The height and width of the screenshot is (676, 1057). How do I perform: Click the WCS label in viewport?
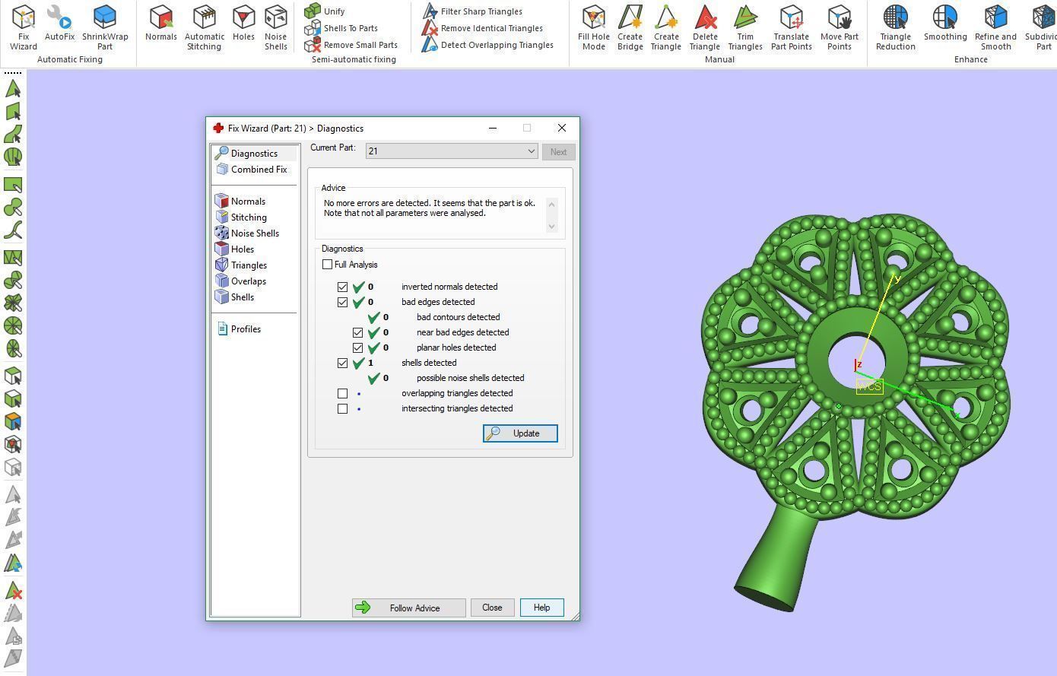(x=869, y=386)
